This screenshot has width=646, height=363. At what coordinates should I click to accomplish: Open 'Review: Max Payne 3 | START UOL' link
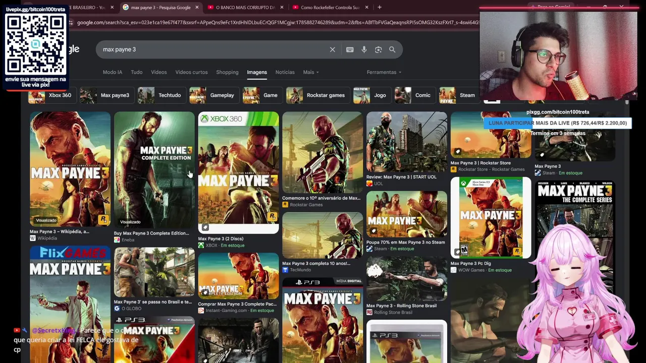[x=402, y=177]
